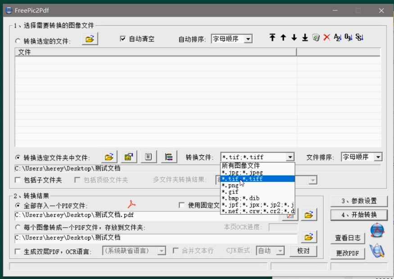This screenshot has height=279, width=394.
Task: Select the 转换选定的文件 radio button
Action: [x=18, y=40]
